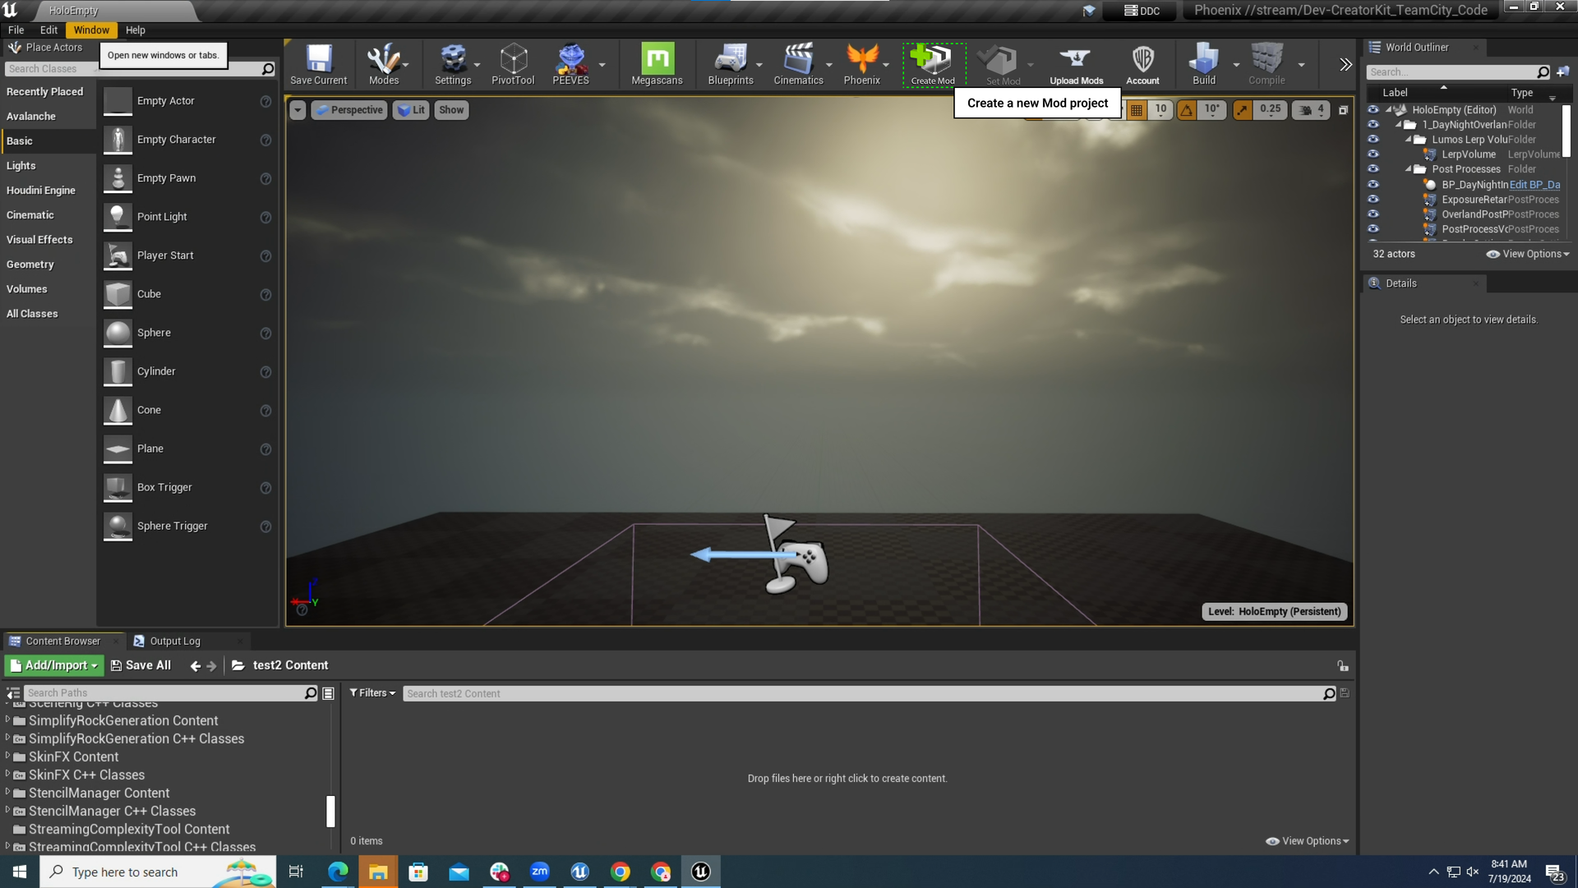The height and width of the screenshot is (888, 1578).
Task: Hide LerpVolume using its eye icon
Action: (1373, 154)
